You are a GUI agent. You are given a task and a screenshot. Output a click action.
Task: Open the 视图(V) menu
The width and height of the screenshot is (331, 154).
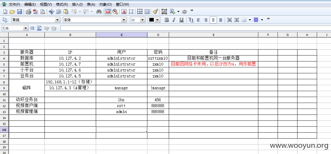pos(46,4)
